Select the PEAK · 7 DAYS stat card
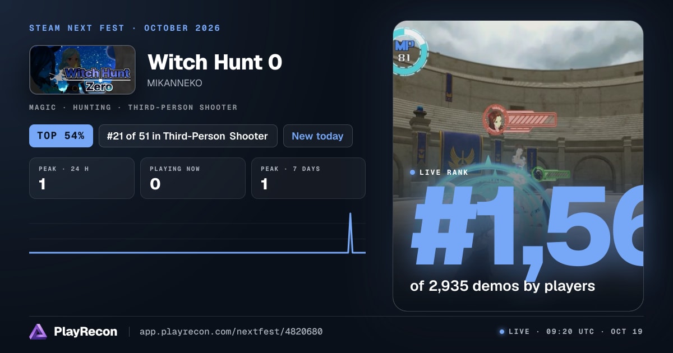This screenshot has width=673, height=353. (308, 178)
